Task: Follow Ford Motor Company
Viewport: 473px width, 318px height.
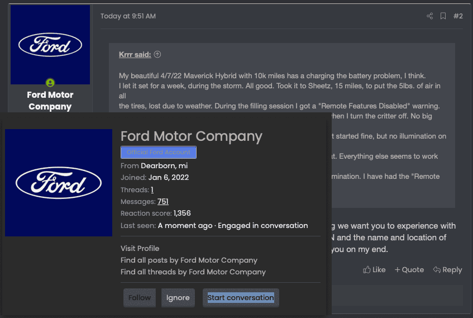Action: point(140,298)
